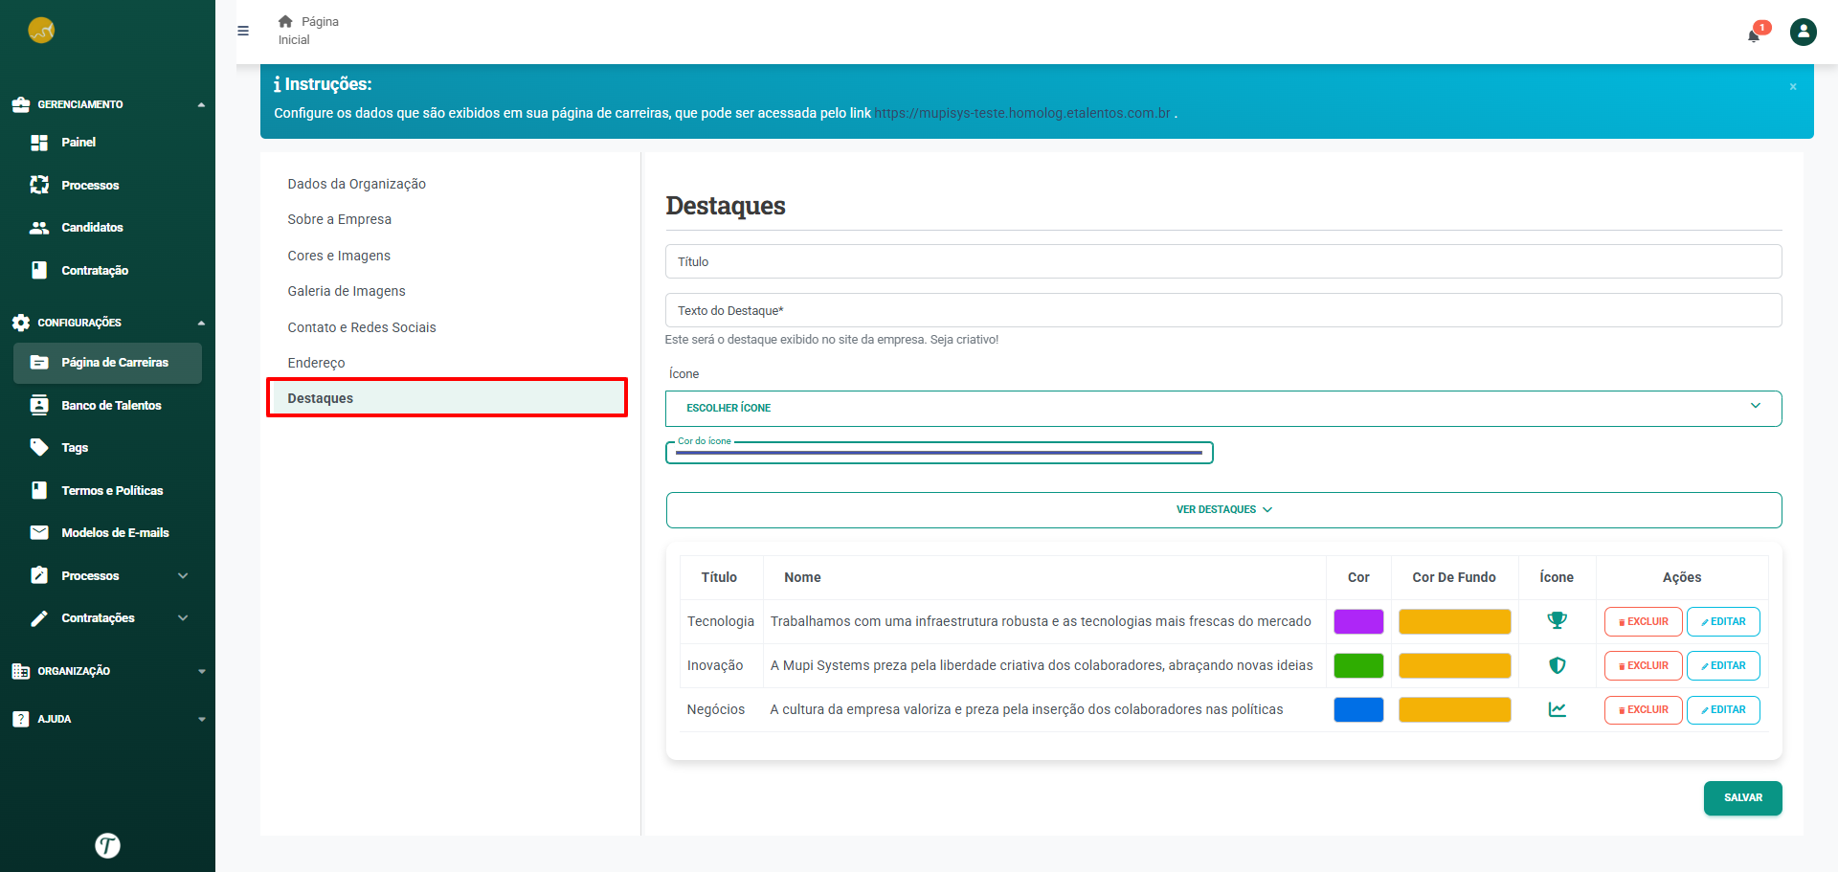This screenshot has width=1838, height=872.
Task: Open the user profile avatar menu
Action: (1803, 33)
